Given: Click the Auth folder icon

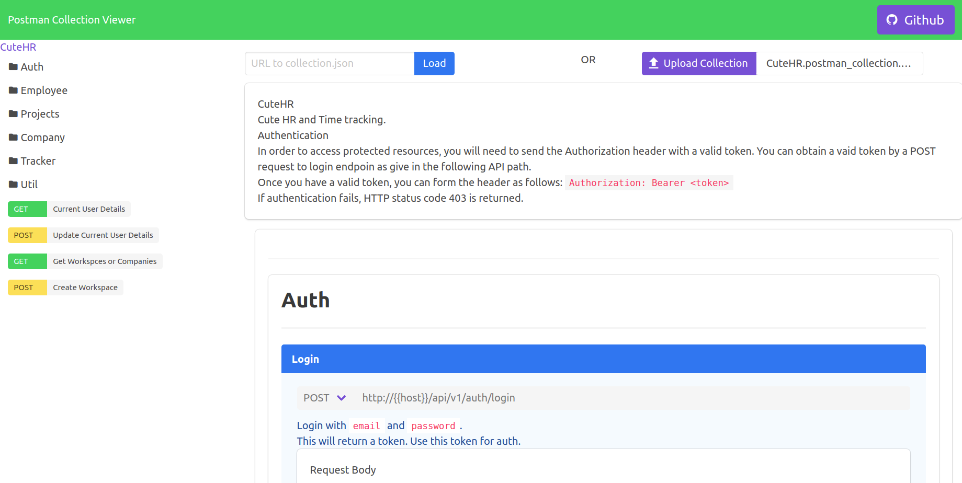Looking at the screenshot, I should click(14, 67).
